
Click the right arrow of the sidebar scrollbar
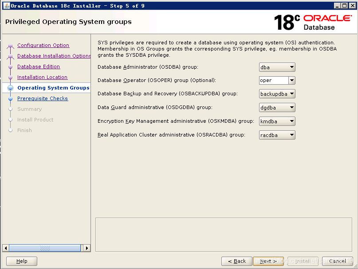click(87, 248)
